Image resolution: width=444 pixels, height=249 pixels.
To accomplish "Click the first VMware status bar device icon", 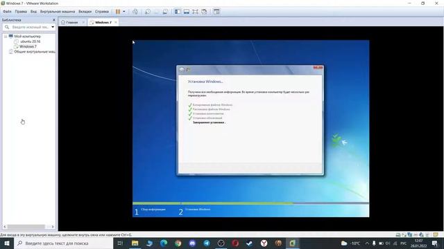I will click(398, 234).
